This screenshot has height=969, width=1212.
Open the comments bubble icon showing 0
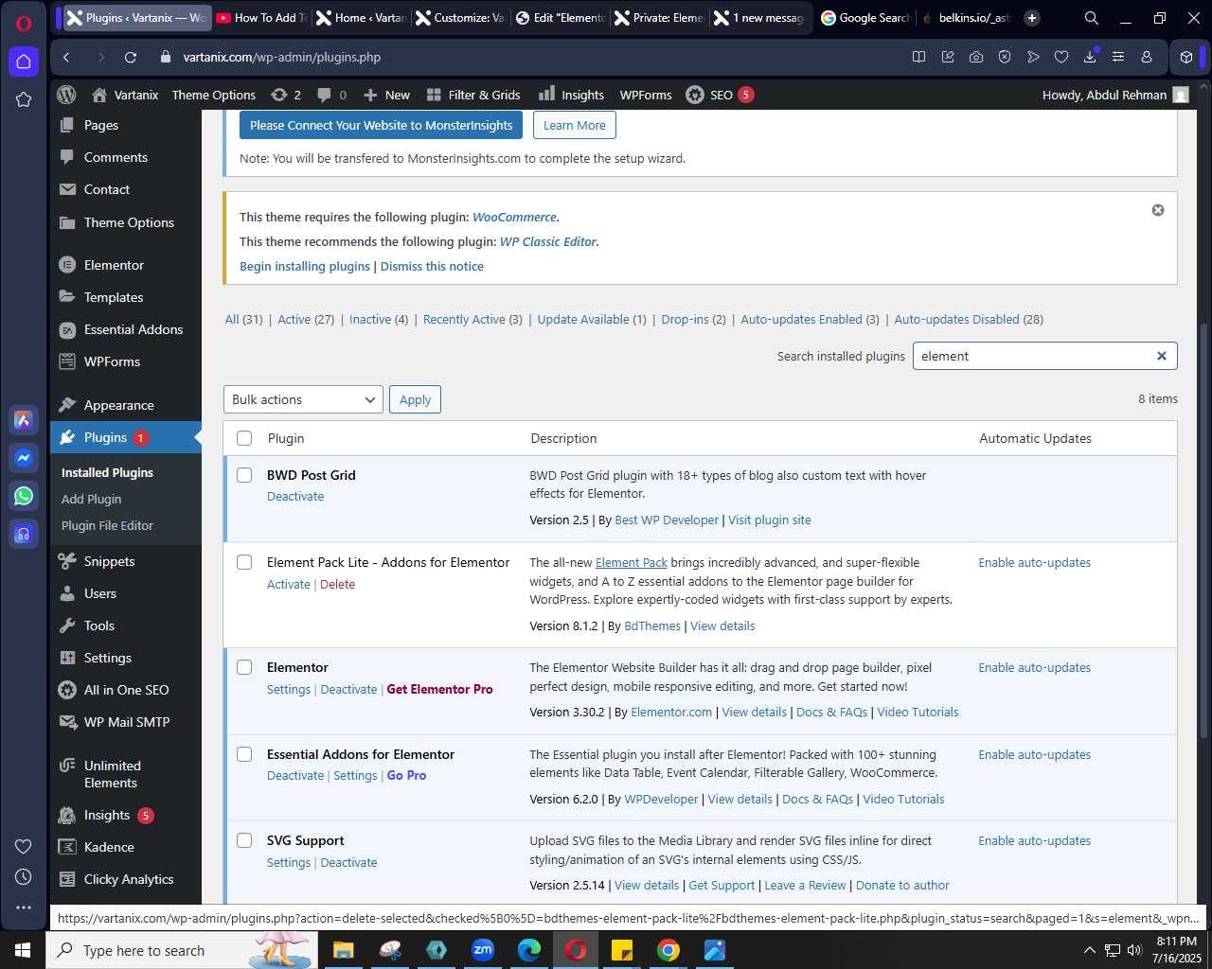(331, 95)
